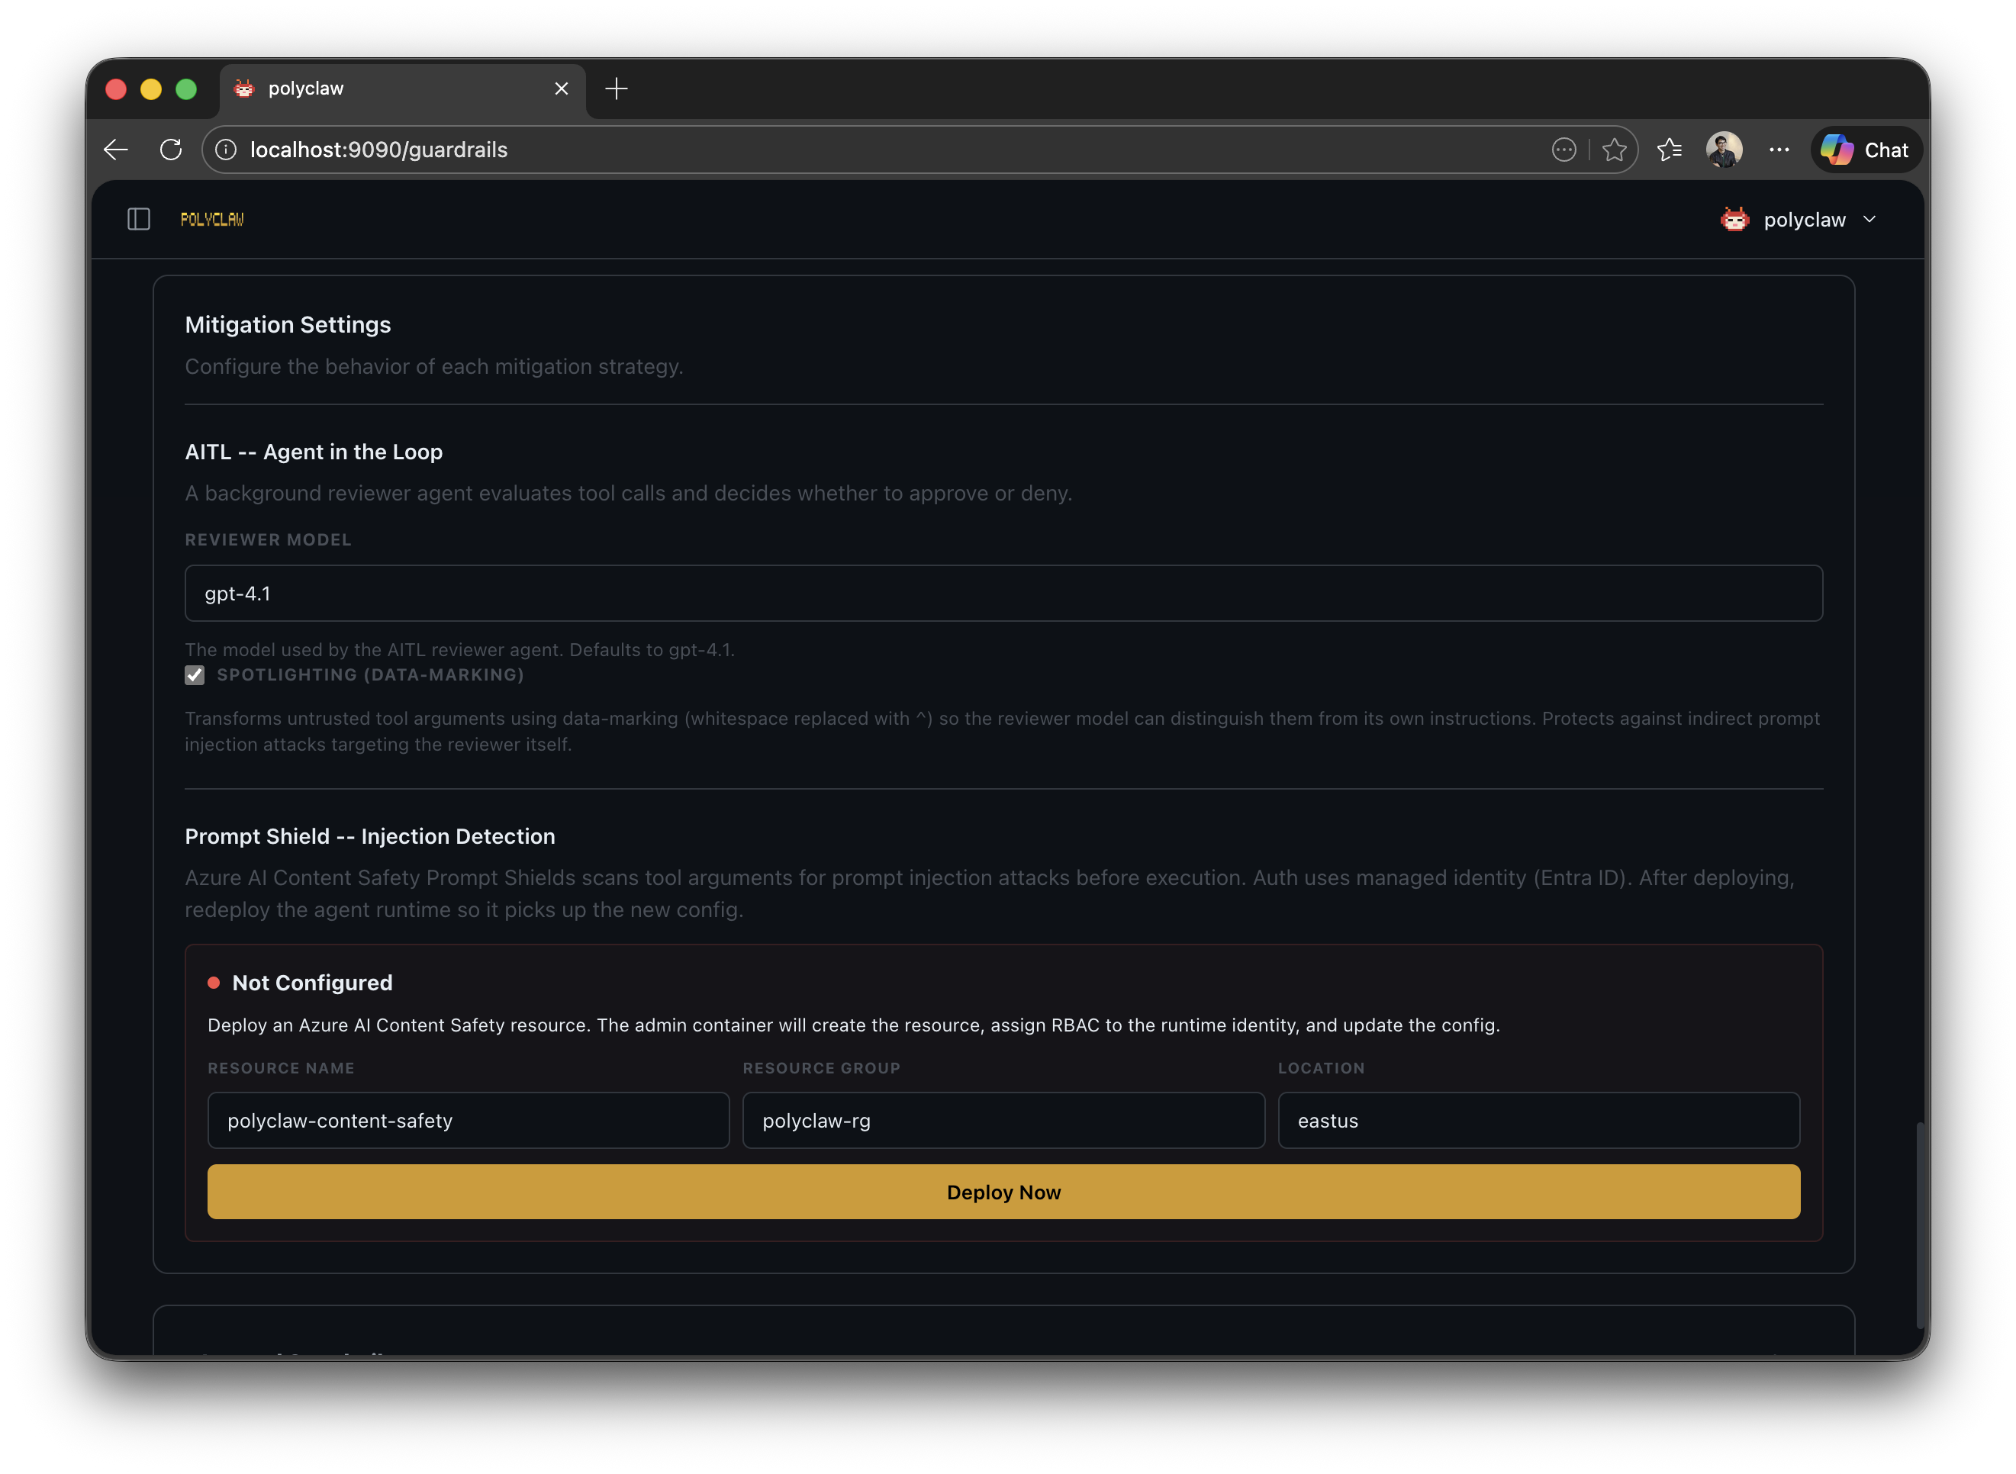Click the Reviewer Model field showing gpt-4.1
2016x1474 pixels.
point(1003,593)
